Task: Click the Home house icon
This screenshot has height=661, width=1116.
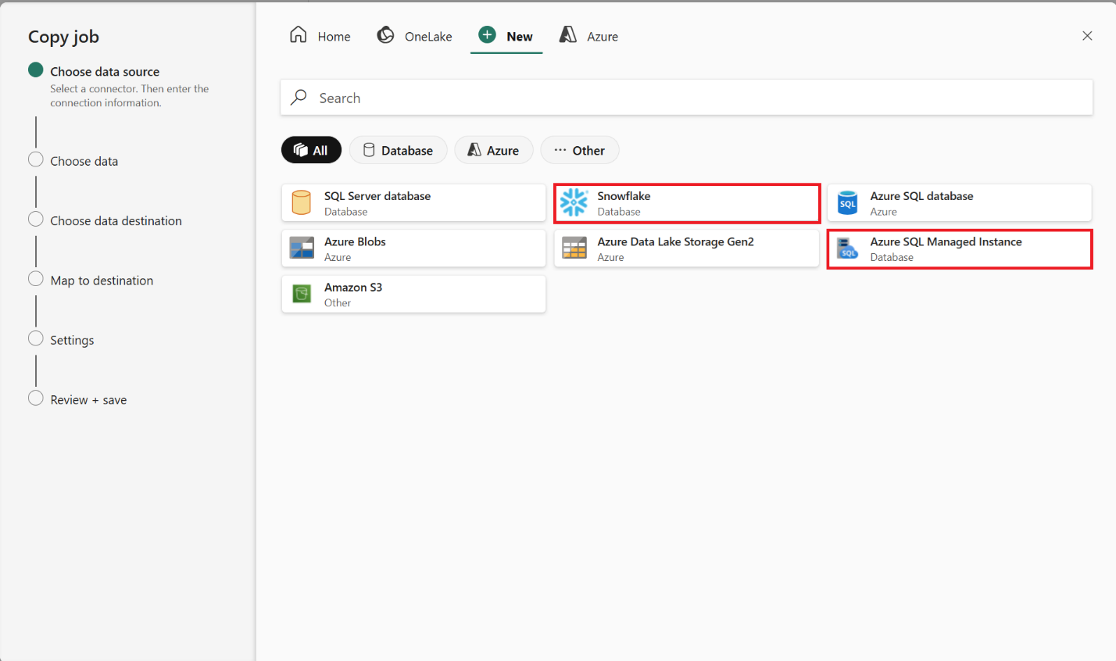Action: click(299, 35)
